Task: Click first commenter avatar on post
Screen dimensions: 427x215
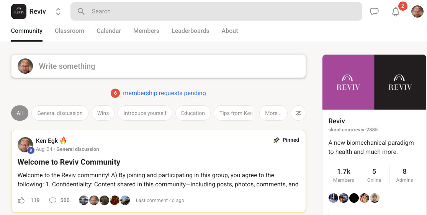Action: tap(83, 200)
